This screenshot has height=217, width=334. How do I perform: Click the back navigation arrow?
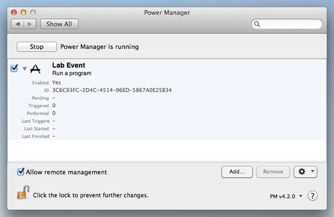[x=17, y=24]
